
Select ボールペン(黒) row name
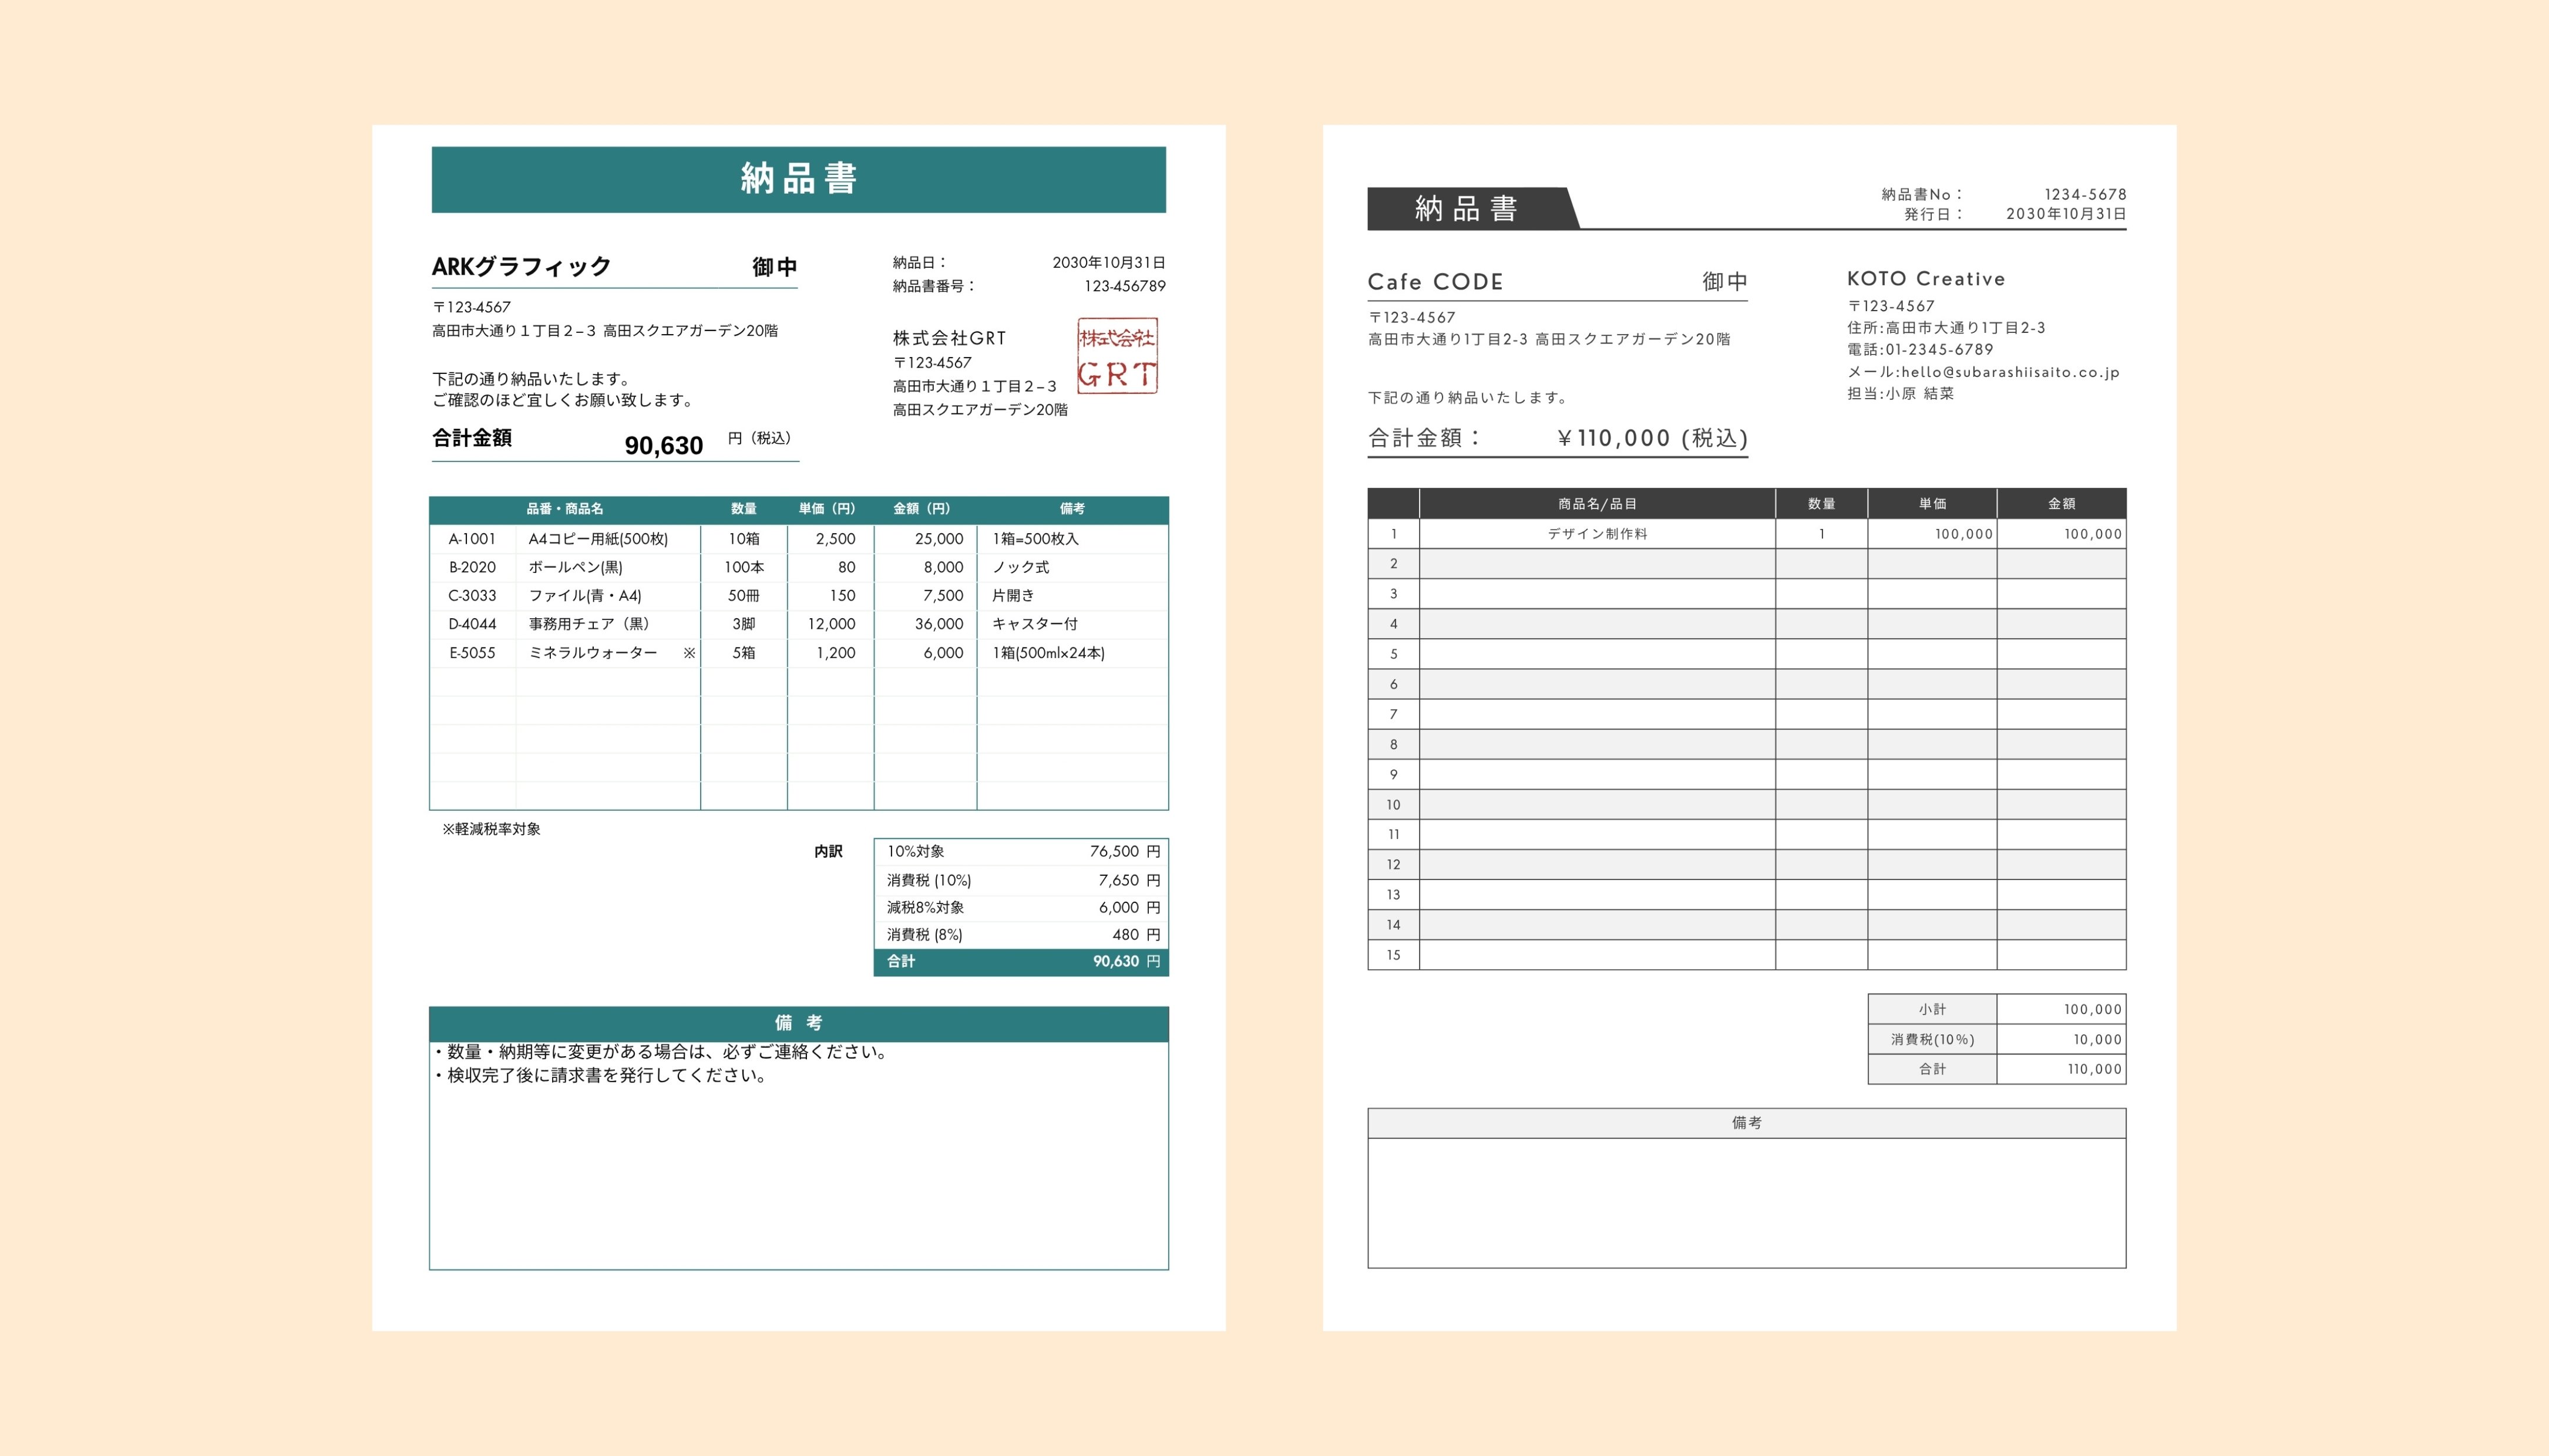pos(575,567)
